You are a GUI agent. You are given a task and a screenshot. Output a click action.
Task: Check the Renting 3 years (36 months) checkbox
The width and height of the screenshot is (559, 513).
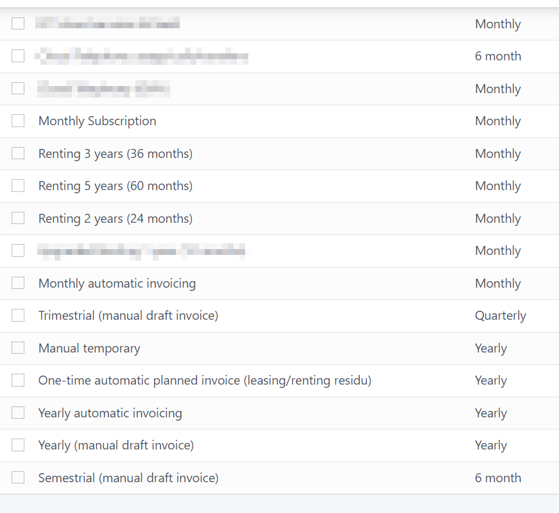point(18,153)
